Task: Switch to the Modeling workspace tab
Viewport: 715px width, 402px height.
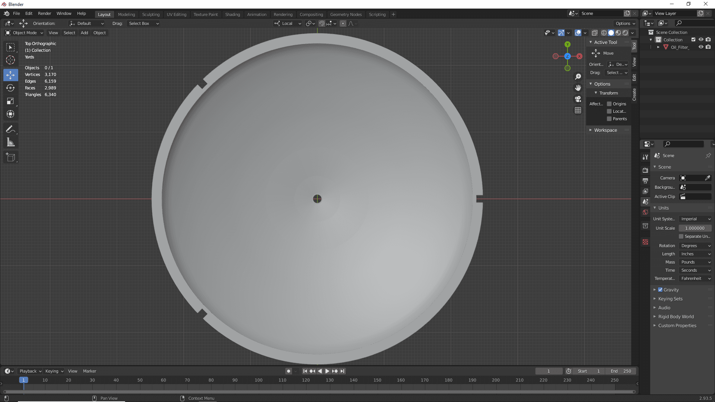Action: pos(126,15)
